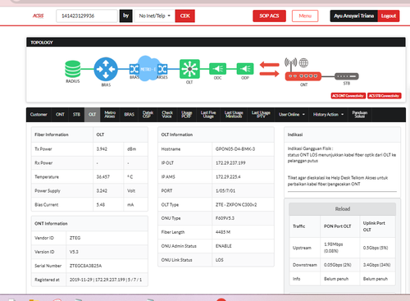Select IP OLT value 172.29.237.199
410x301 pixels.
coord(230,163)
